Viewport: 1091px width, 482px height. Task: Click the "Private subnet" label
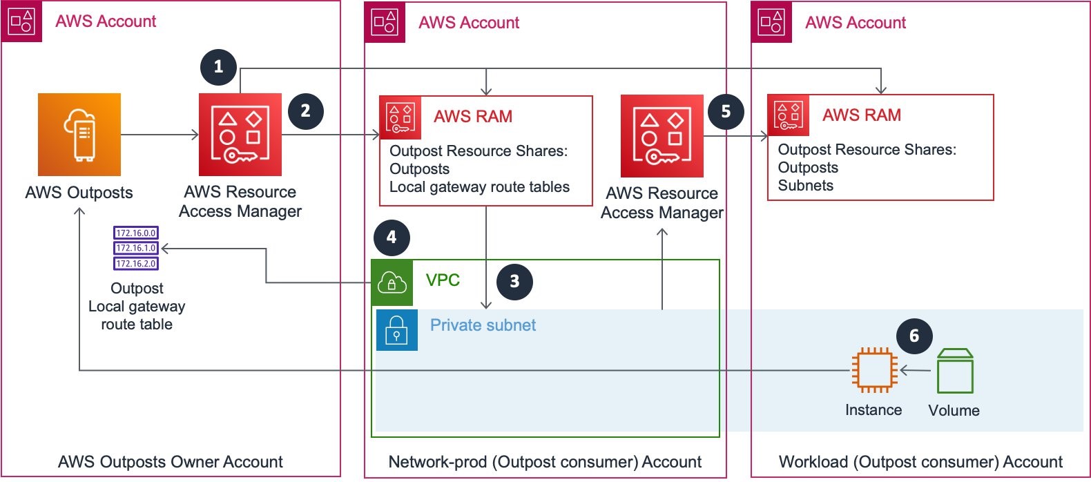[483, 325]
